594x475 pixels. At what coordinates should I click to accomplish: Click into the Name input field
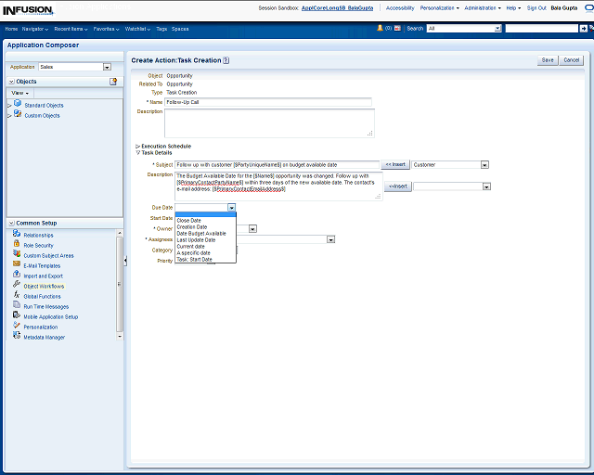tap(268, 102)
